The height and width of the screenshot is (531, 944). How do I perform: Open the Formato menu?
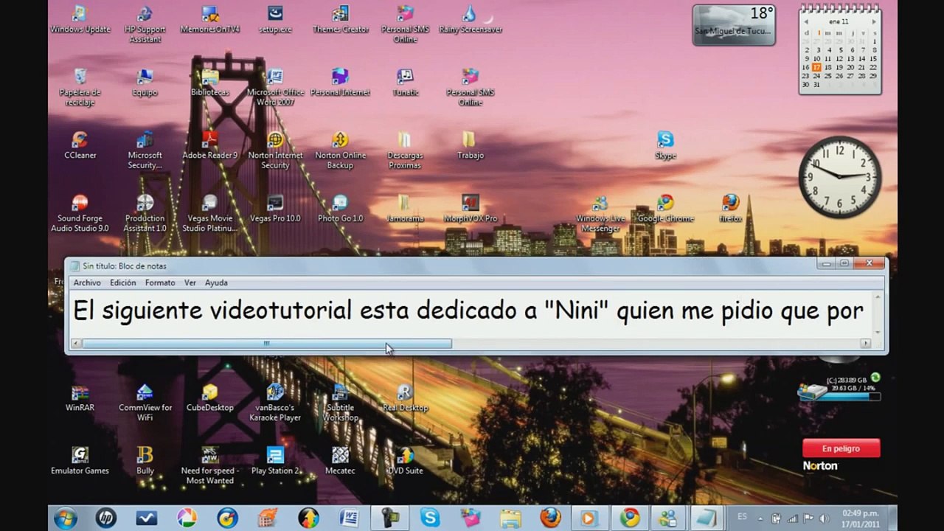(160, 282)
